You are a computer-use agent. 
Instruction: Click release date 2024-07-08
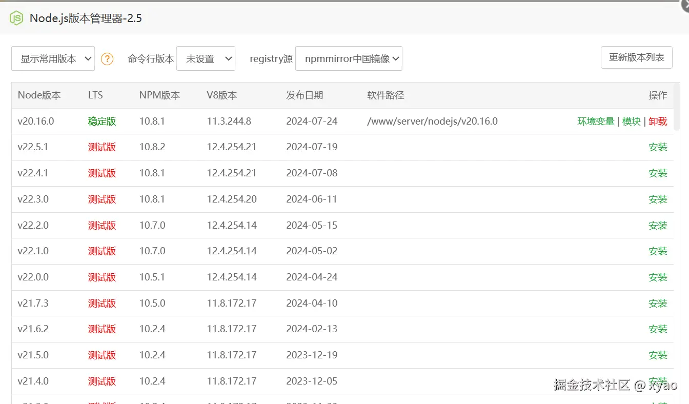312,173
